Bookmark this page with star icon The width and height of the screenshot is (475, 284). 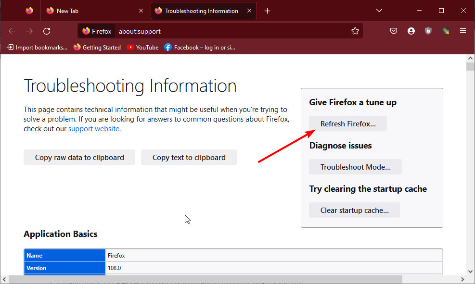click(x=355, y=31)
